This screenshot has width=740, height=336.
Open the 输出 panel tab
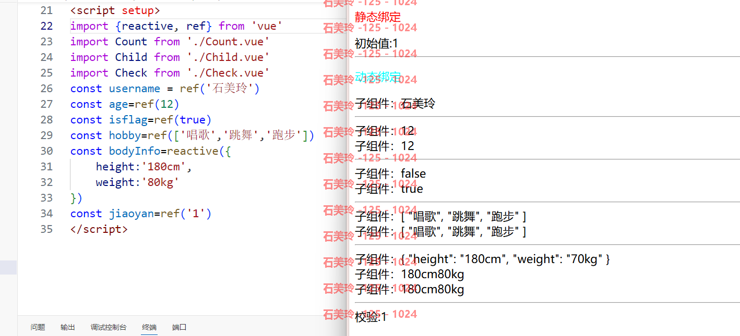[68, 327]
